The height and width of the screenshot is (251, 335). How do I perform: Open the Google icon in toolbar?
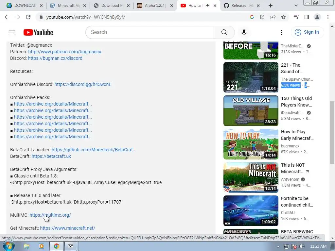coord(252,17)
